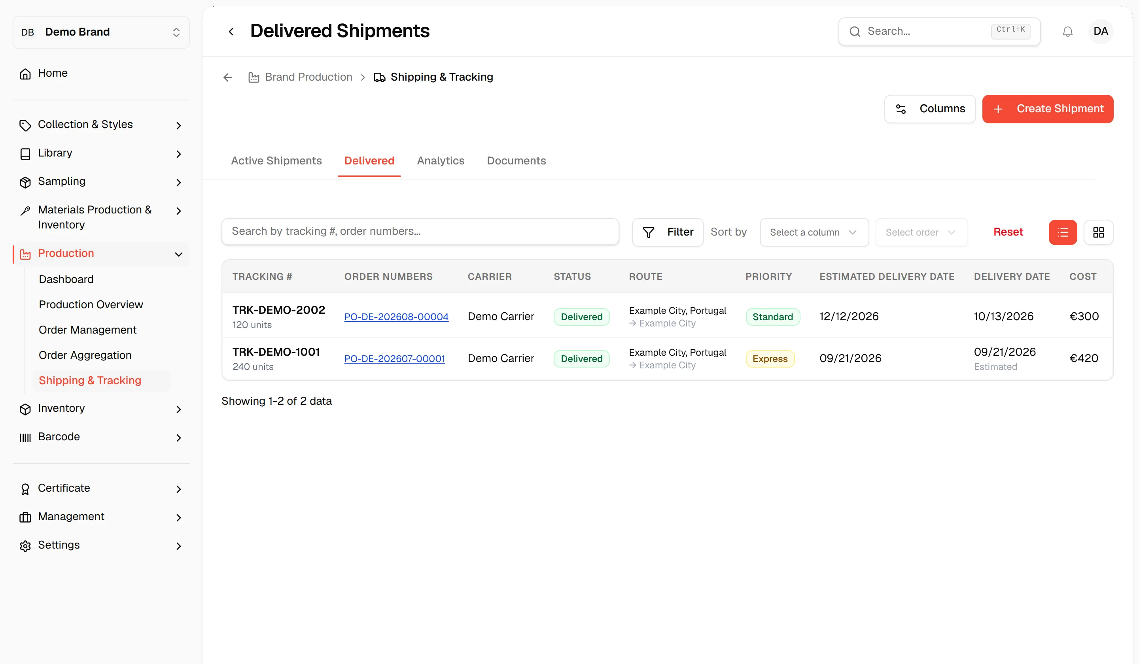The image size is (1139, 664).
Task: Switch to Active Shipments tab
Action: click(x=276, y=161)
